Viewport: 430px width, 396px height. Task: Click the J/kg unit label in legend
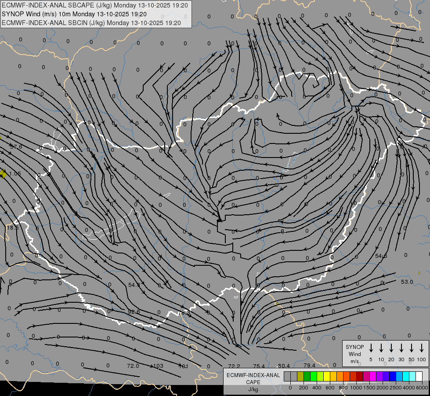point(253,389)
